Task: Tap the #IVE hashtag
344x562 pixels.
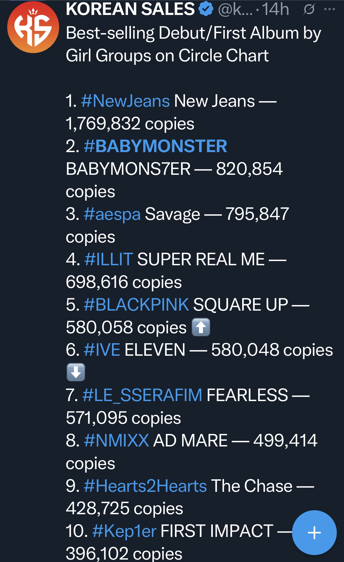Action: point(102,350)
